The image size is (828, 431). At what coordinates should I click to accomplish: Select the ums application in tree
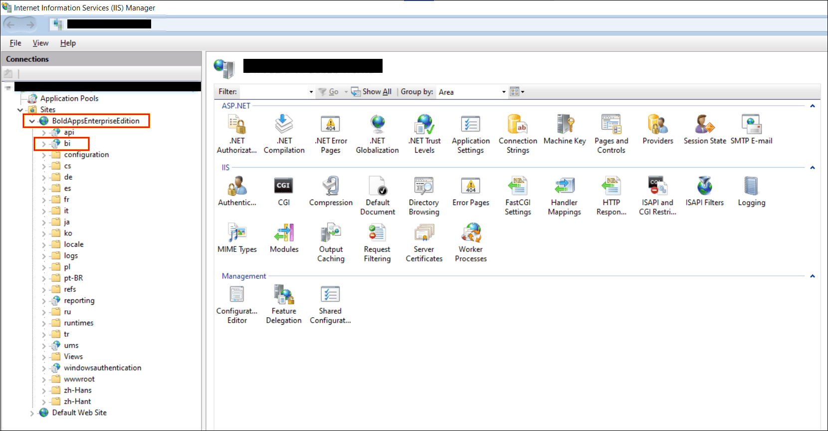point(71,346)
